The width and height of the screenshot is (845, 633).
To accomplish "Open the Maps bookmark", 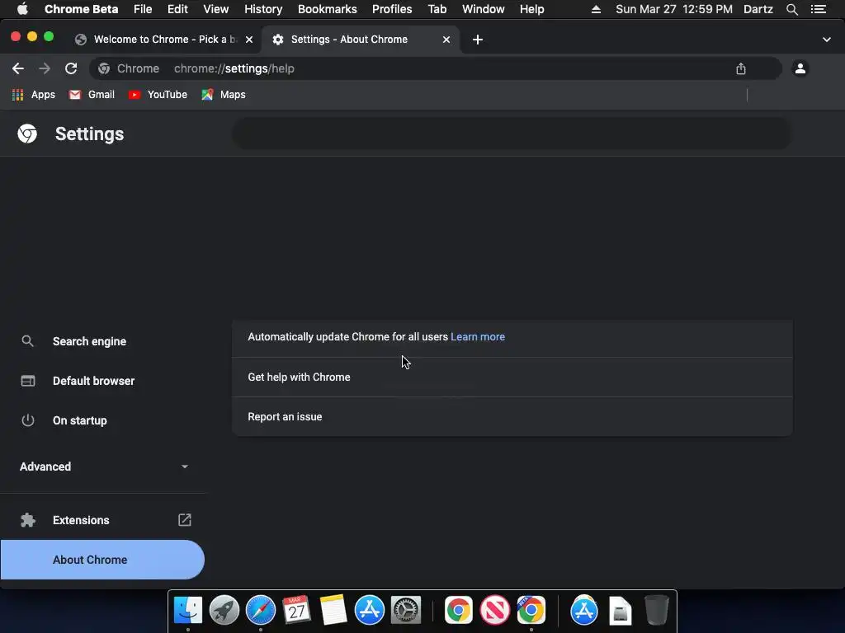I will (224, 95).
